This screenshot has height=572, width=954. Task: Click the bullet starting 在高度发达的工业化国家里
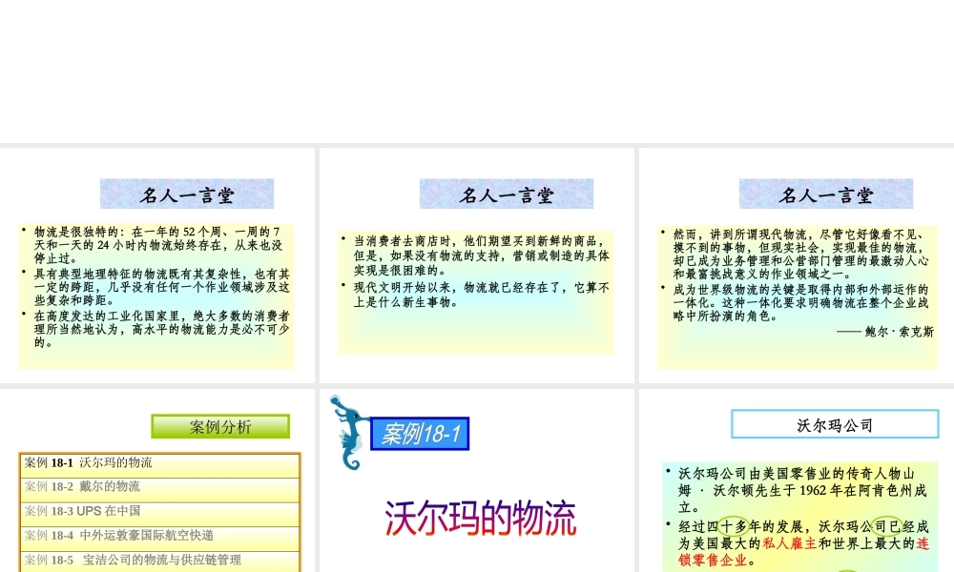pos(157,329)
